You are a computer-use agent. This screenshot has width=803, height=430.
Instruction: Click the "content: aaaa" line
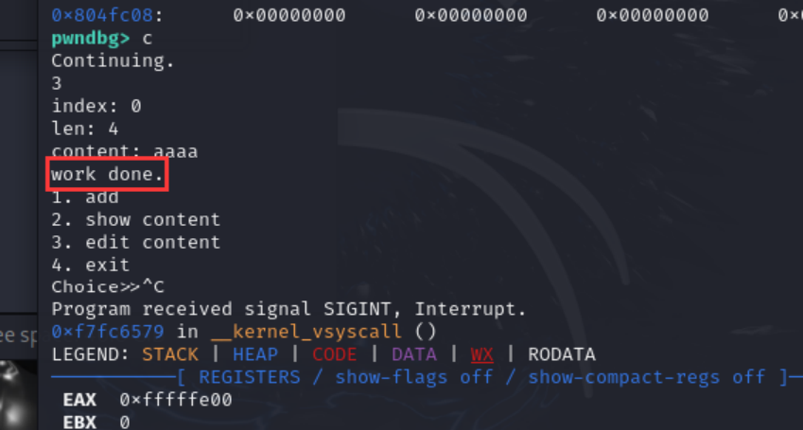[124, 151]
